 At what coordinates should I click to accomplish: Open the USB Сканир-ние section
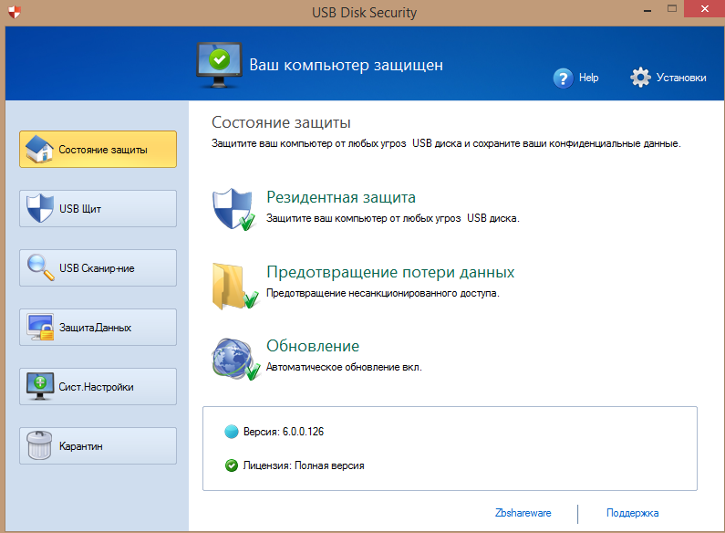(98, 268)
